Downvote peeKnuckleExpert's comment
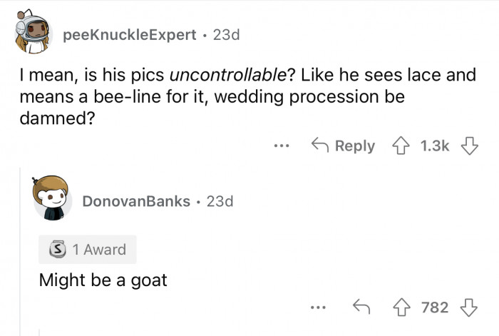Screen dimensions: 499x336 pos(468,146)
